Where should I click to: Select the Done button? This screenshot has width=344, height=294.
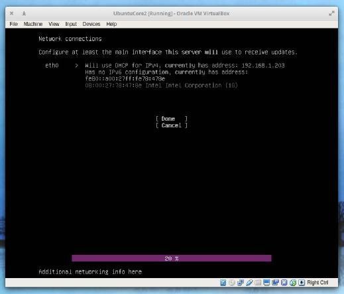click(x=172, y=119)
